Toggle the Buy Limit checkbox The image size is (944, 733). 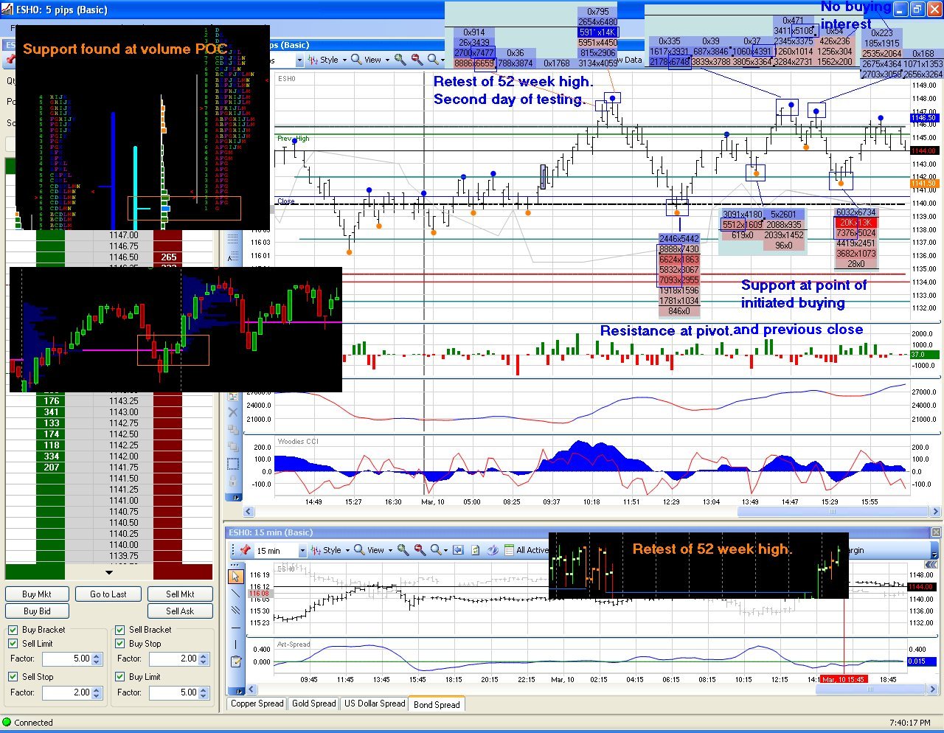pos(119,676)
